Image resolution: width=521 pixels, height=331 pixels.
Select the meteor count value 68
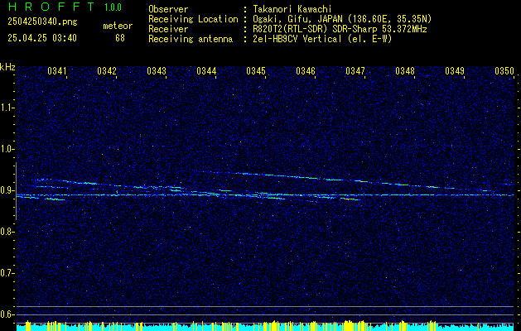click(120, 38)
